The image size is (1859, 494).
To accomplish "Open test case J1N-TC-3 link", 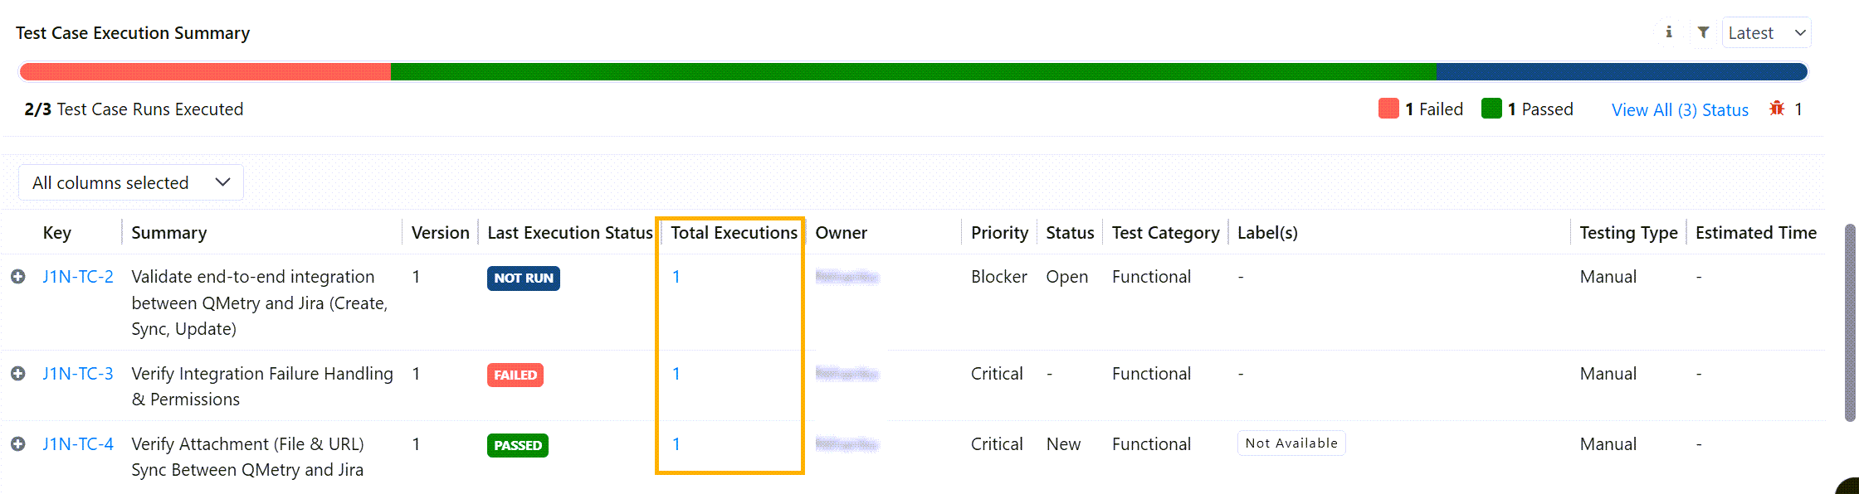I will point(78,374).
